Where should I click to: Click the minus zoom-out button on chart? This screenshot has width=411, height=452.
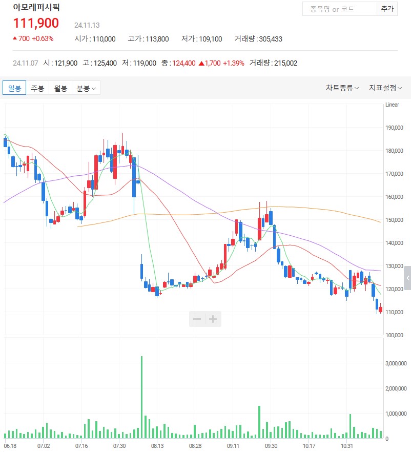coord(197,319)
